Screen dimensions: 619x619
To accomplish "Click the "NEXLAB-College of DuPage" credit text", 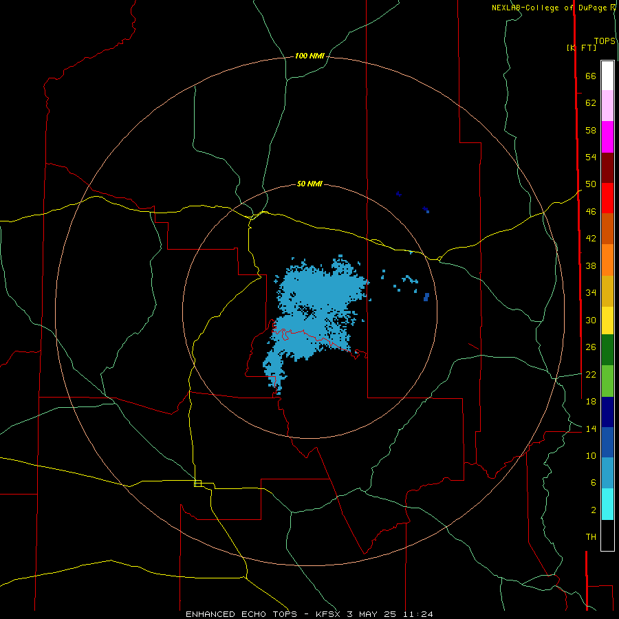I will 550,8.
